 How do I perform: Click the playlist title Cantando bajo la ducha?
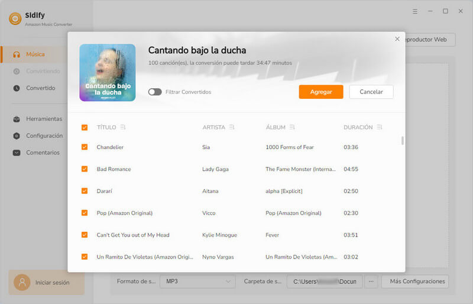pos(197,50)
